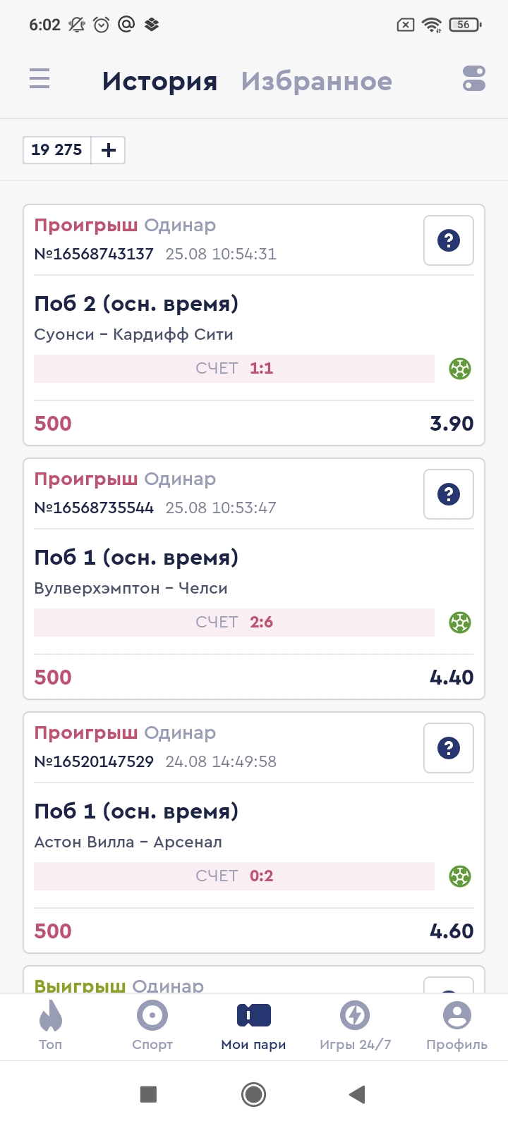
Task: Go to the Спорт section
Action: [x=152, y=1026]
